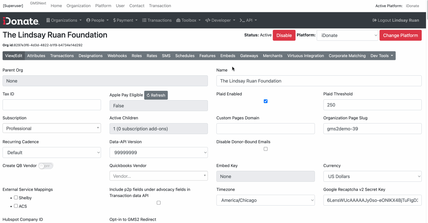Screen dimensions: 428x223
Task: Check the ACS service mapping box
Action: (x=16, y=206)
